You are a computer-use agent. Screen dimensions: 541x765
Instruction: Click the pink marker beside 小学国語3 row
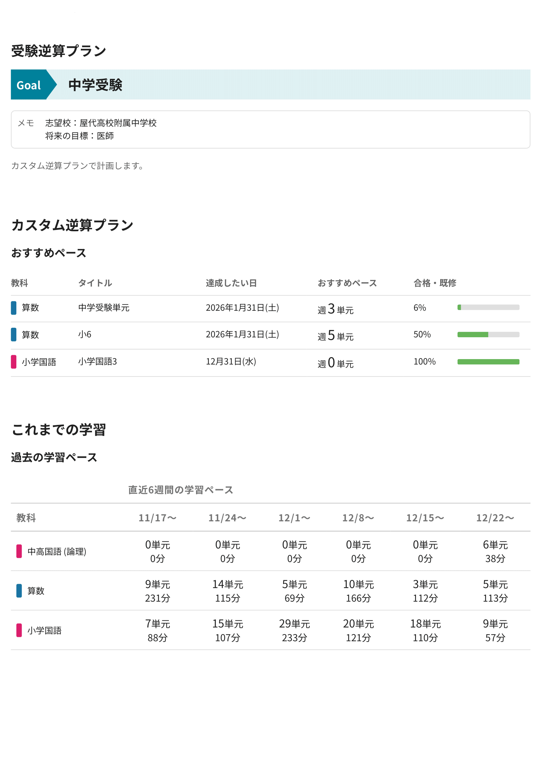14,361
